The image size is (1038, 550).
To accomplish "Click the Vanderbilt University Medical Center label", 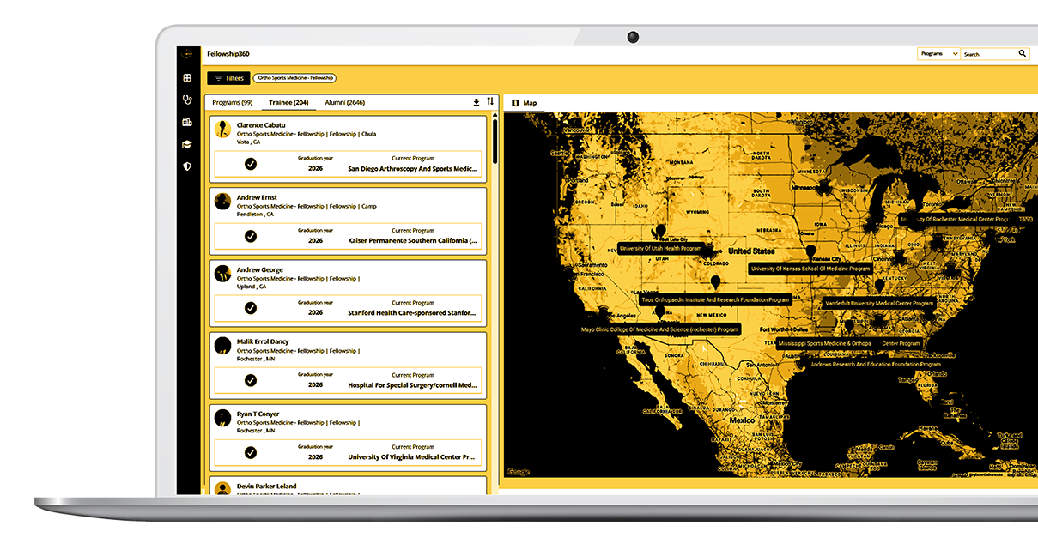I will (879, 303).
